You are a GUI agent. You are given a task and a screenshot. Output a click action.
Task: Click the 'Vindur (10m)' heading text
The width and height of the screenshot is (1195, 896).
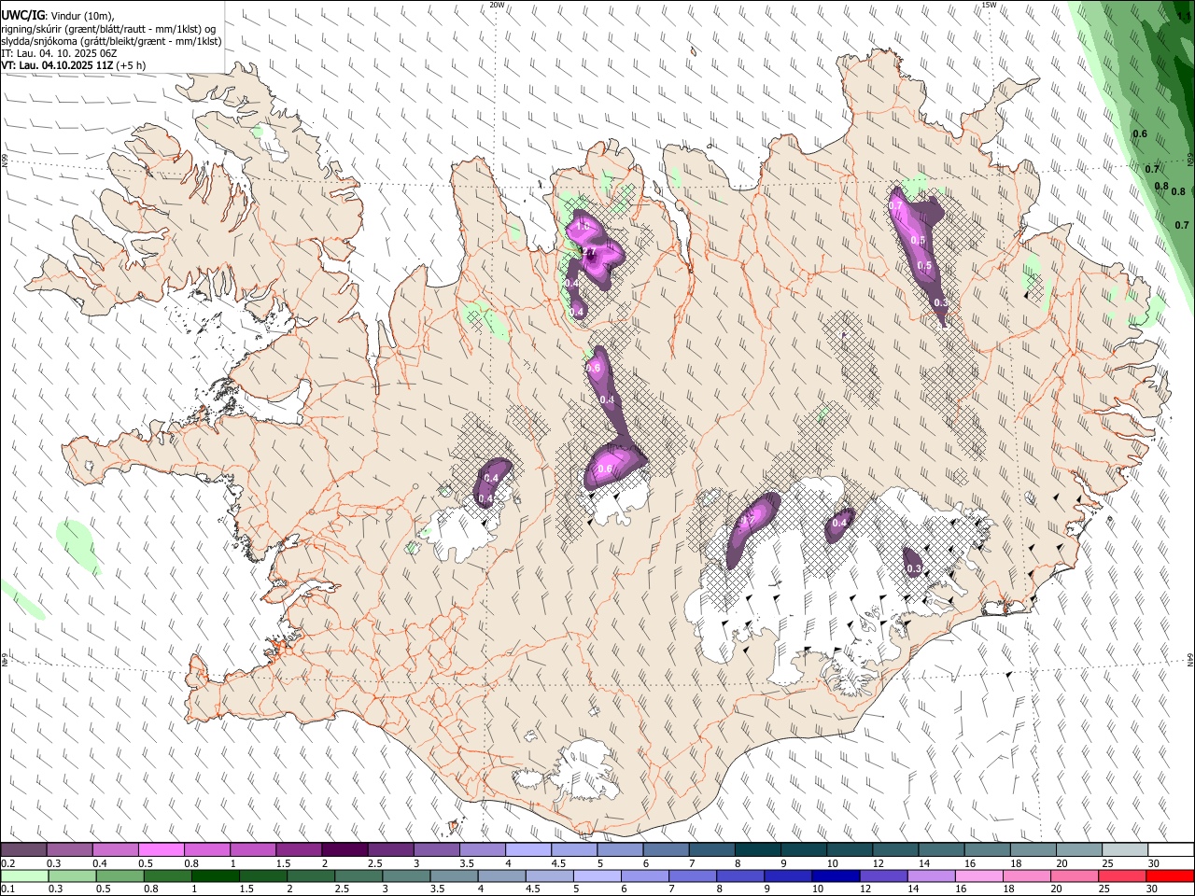pos(81,16)
